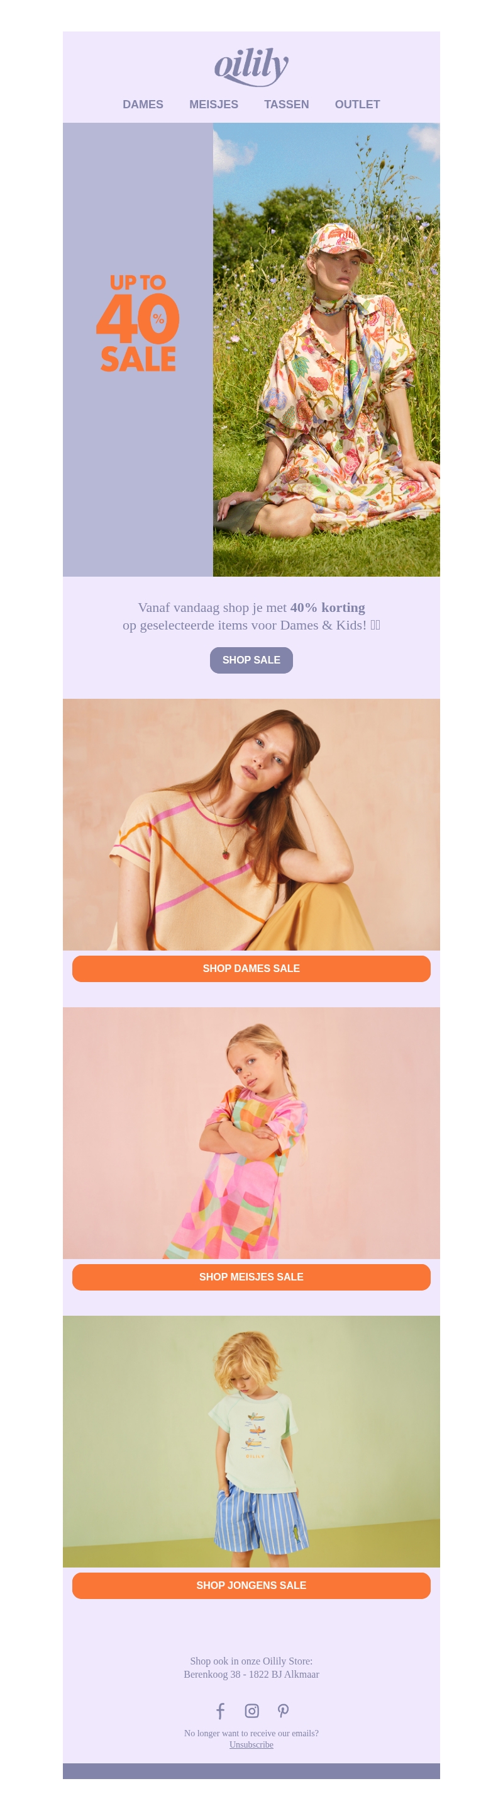
Task: Select TASSEN in the navigation
Action: [x=287, y=105]
